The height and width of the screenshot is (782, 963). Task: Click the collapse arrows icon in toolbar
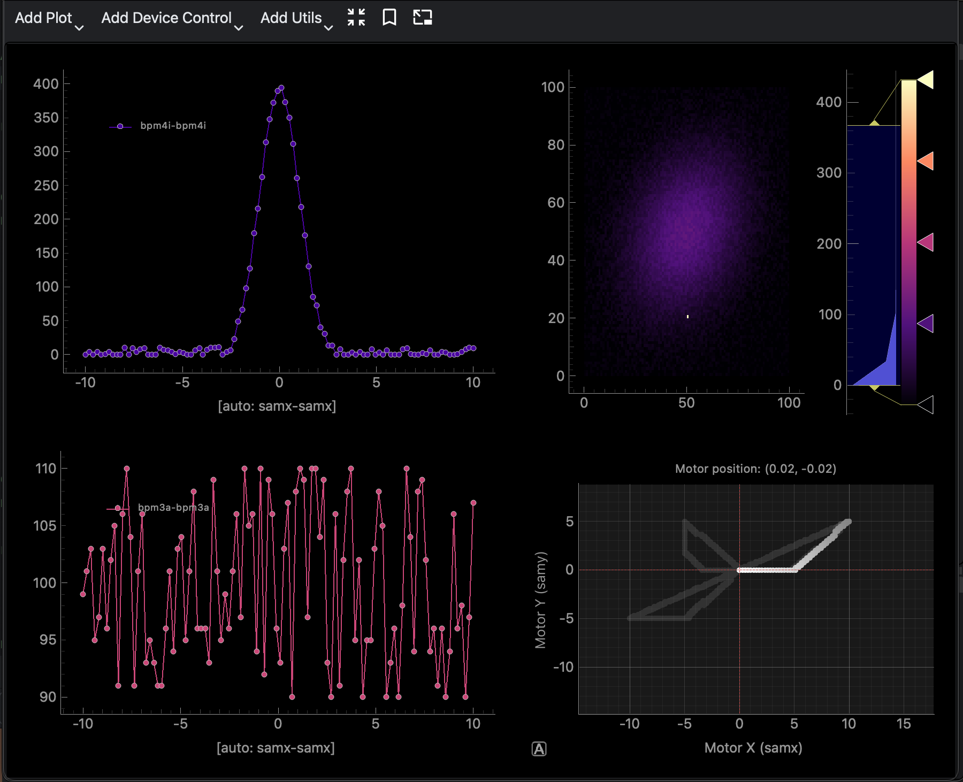356,17
